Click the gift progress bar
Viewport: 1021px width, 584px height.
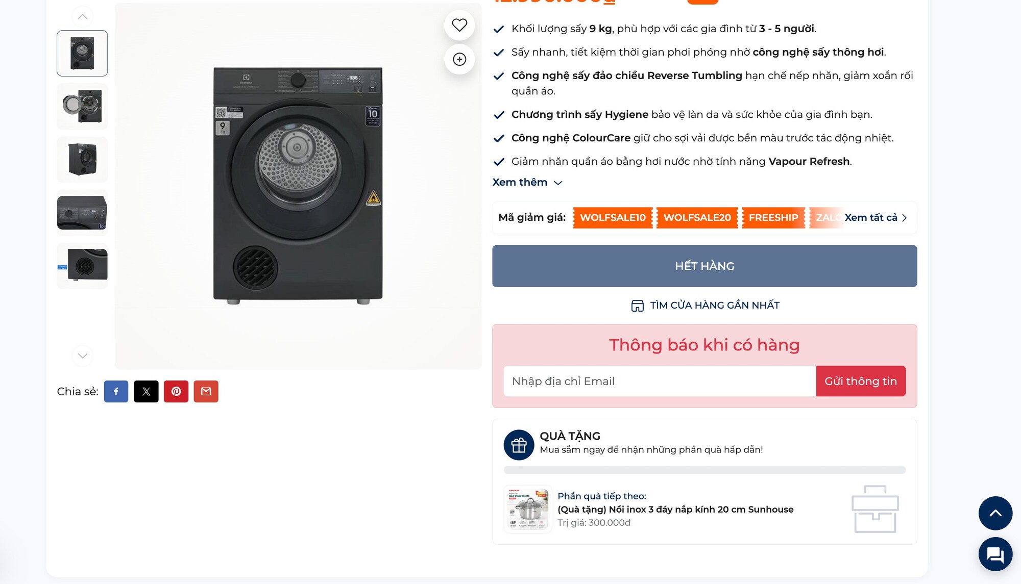pos(704,470)
